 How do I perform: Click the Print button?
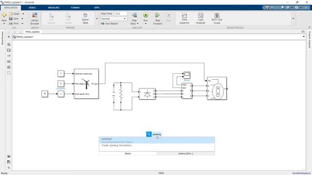coord(14,23)
